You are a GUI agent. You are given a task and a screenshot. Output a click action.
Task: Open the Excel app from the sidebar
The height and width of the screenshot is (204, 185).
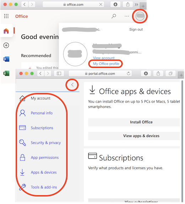6,73
